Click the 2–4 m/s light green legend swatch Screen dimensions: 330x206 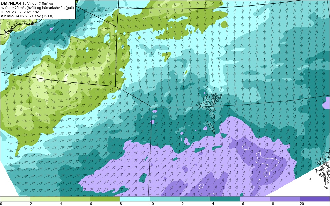45,199
